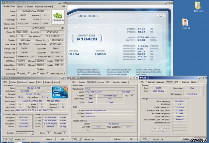Click the memory size value 4096 MBytes
Viewport: 209px width, 143px height.
pos(158,91)
